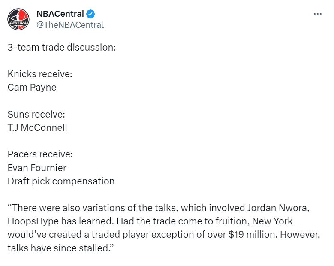Visit the @TheNBACentral handle

pyautogui.click(x=70, y=25)
